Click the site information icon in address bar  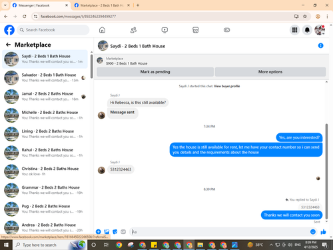[x=35, y=17]
